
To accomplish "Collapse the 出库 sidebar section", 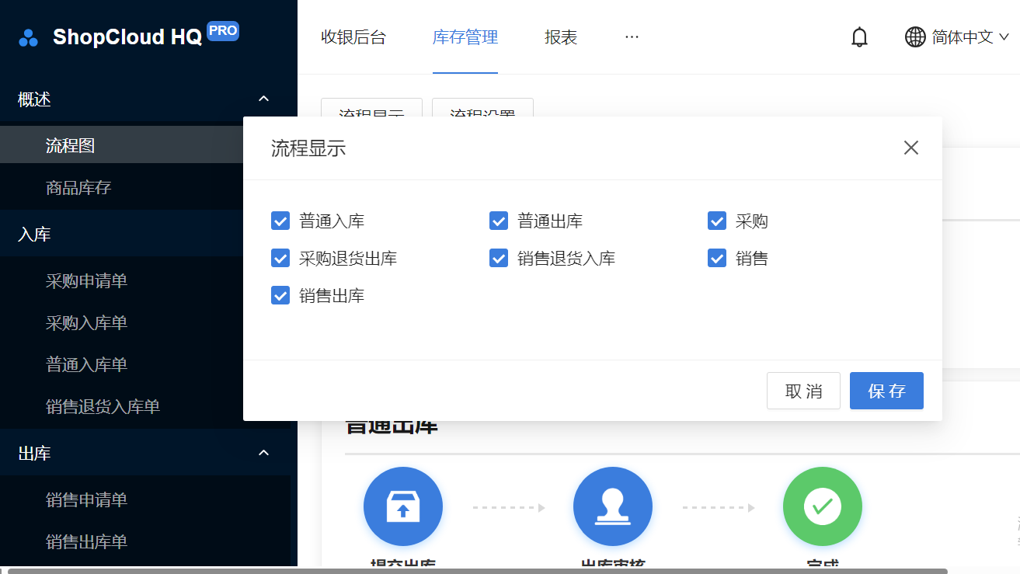I will point(263,453).
